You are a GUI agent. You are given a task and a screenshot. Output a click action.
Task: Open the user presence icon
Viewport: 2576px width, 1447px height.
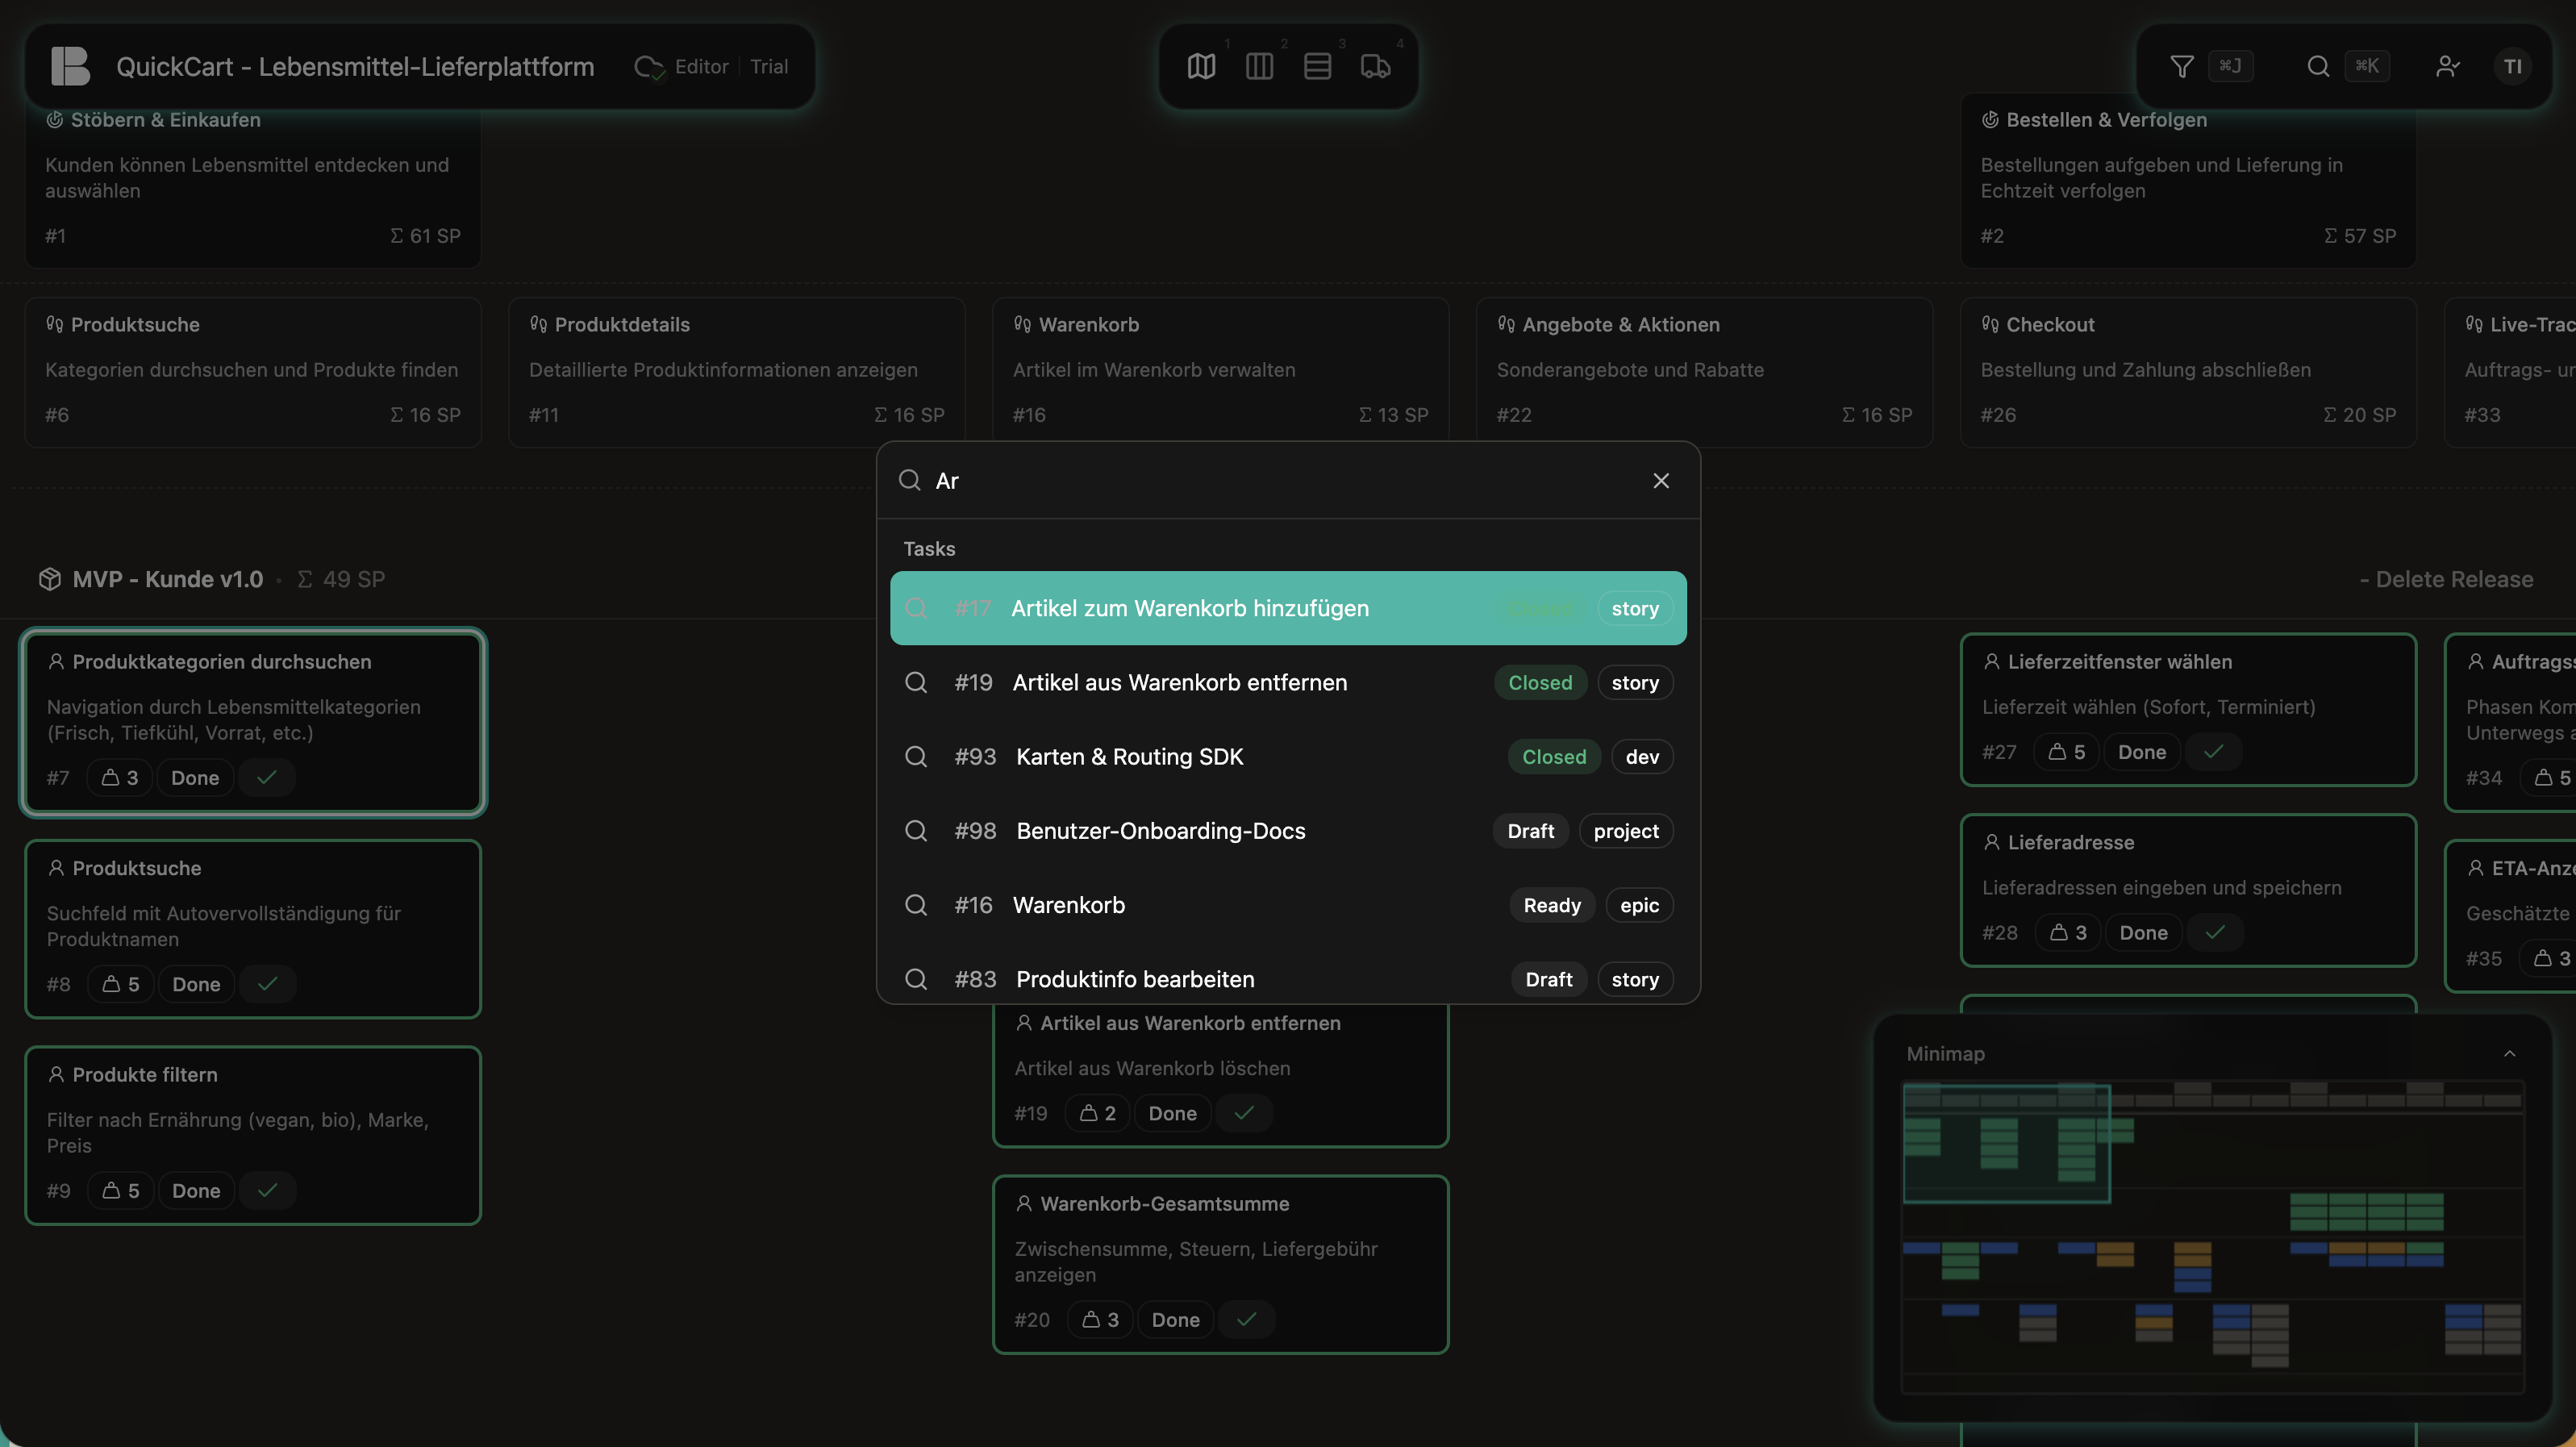(x=2447, y=67)
